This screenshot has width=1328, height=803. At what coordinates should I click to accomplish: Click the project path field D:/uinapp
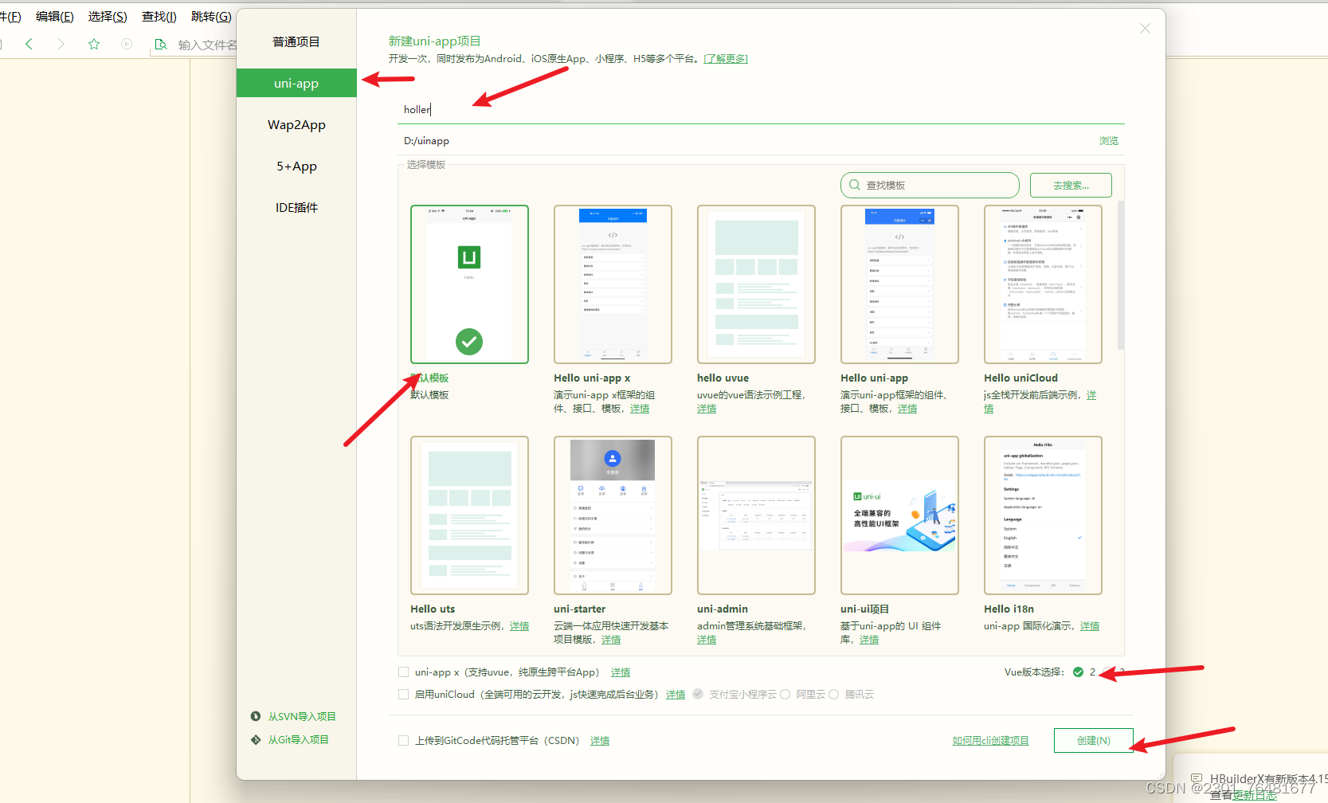click(x=745, y=140)
